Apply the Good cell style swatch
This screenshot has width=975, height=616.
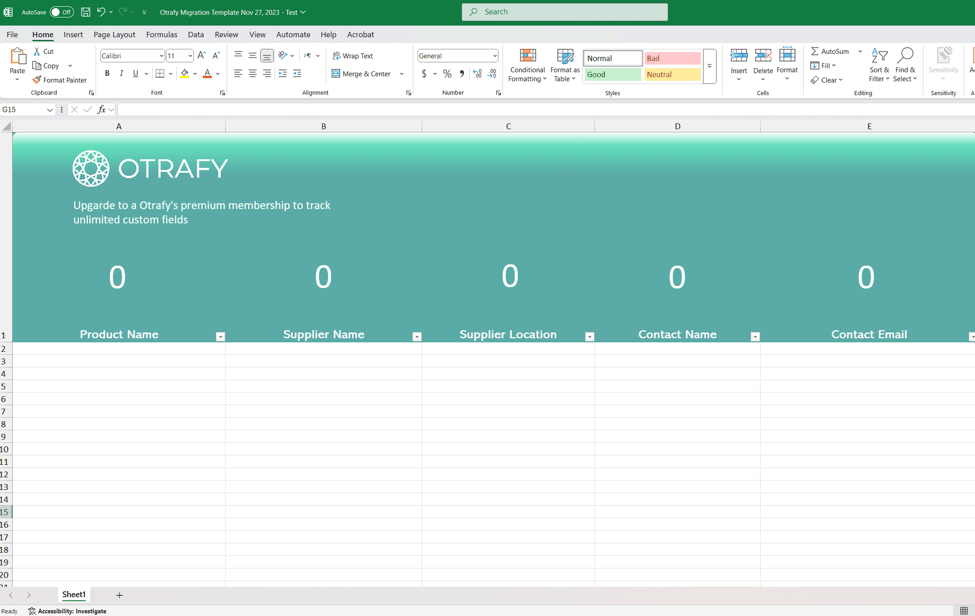click(612, 74)
